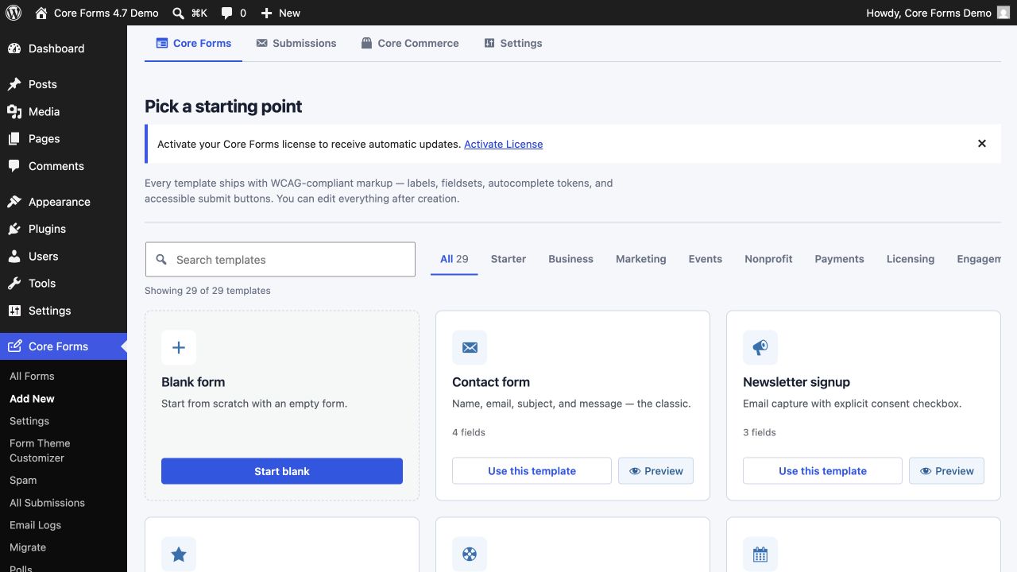Click the Core Forms edit icon in sidebar
Viewport: 1017px width, 572px height.
click(x=14, y=346)
